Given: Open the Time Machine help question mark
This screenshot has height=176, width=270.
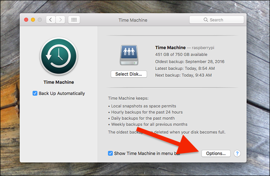Looking at the screenshot, I should [x=237, y=153].
